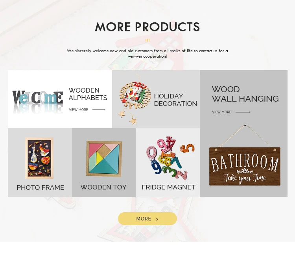Select the tangram wooden toy image
Viewport: 295px width, 253px height.
pyautogui.click(x=104, y=158)
